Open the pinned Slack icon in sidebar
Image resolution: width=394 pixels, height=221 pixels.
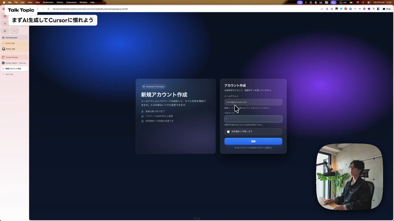(x=5, y=31)
